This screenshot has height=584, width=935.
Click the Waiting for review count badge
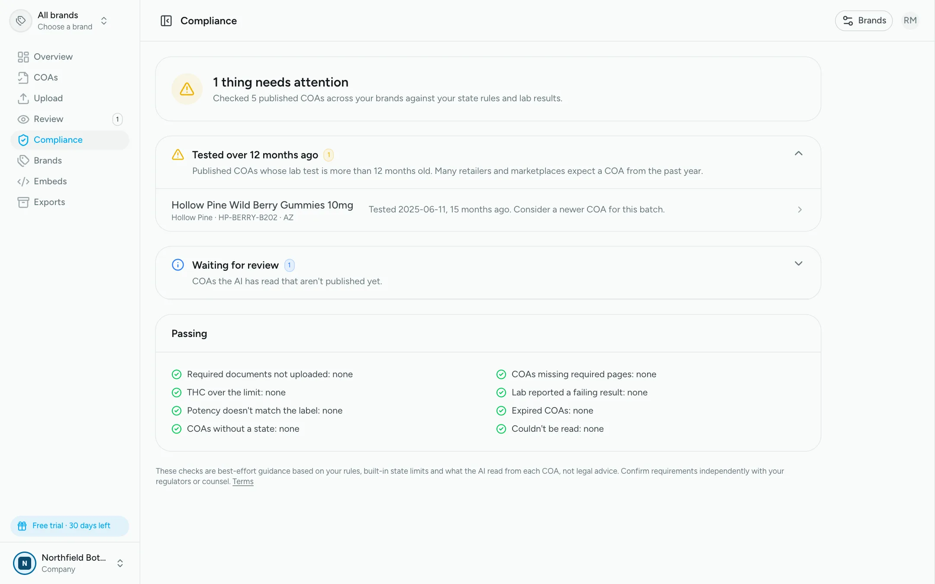coord(289,265)
